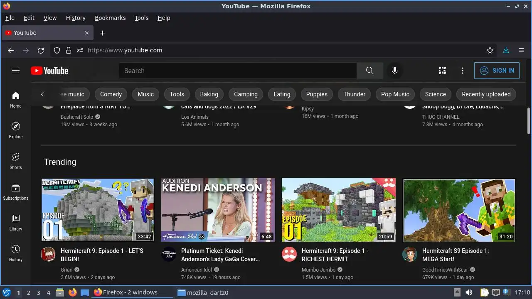532x299 pixels.
Task: Filter by the Recently uploaded chip
Action: (486, 94)
